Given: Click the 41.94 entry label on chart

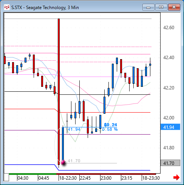Looking at the screenshot, I should 74,129.
